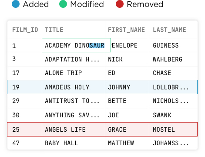Select the Modified legend label

87,4
